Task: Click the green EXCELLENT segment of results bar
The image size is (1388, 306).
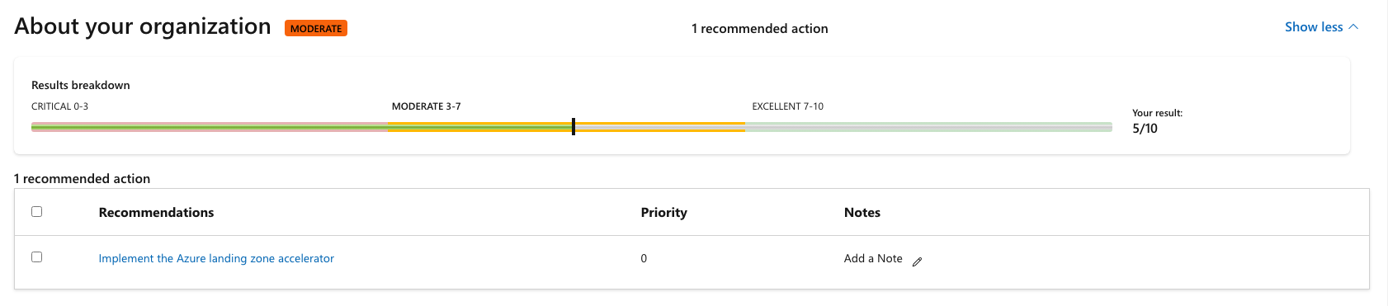Action: tap(928, 127)
